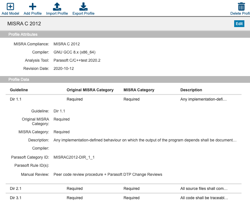250x202 pixels.
Task: Click the Profile Data section header
Action: (x=125, y=79)
